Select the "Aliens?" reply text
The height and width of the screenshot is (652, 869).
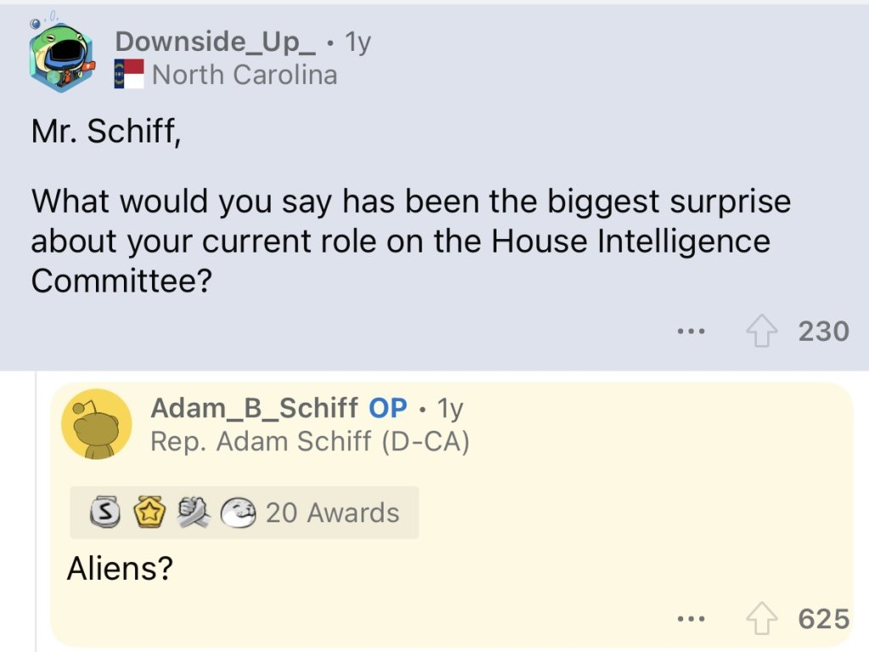tap(120, 568)
